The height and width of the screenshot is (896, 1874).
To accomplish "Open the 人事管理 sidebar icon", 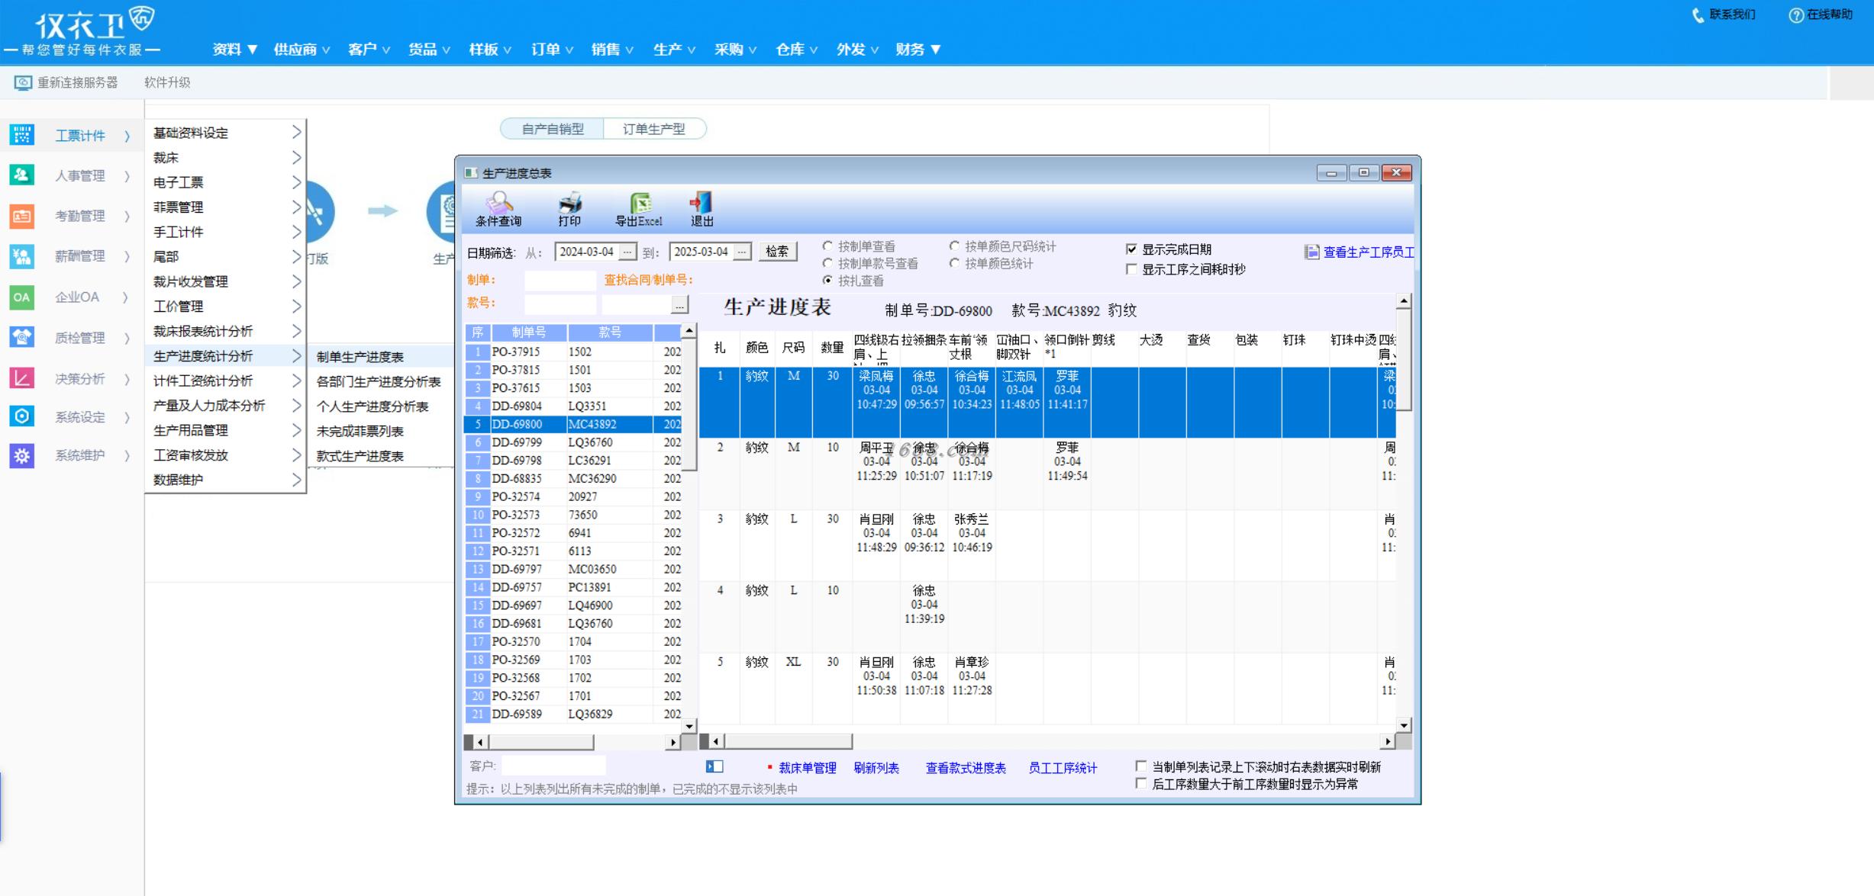I will pos(21,175).
